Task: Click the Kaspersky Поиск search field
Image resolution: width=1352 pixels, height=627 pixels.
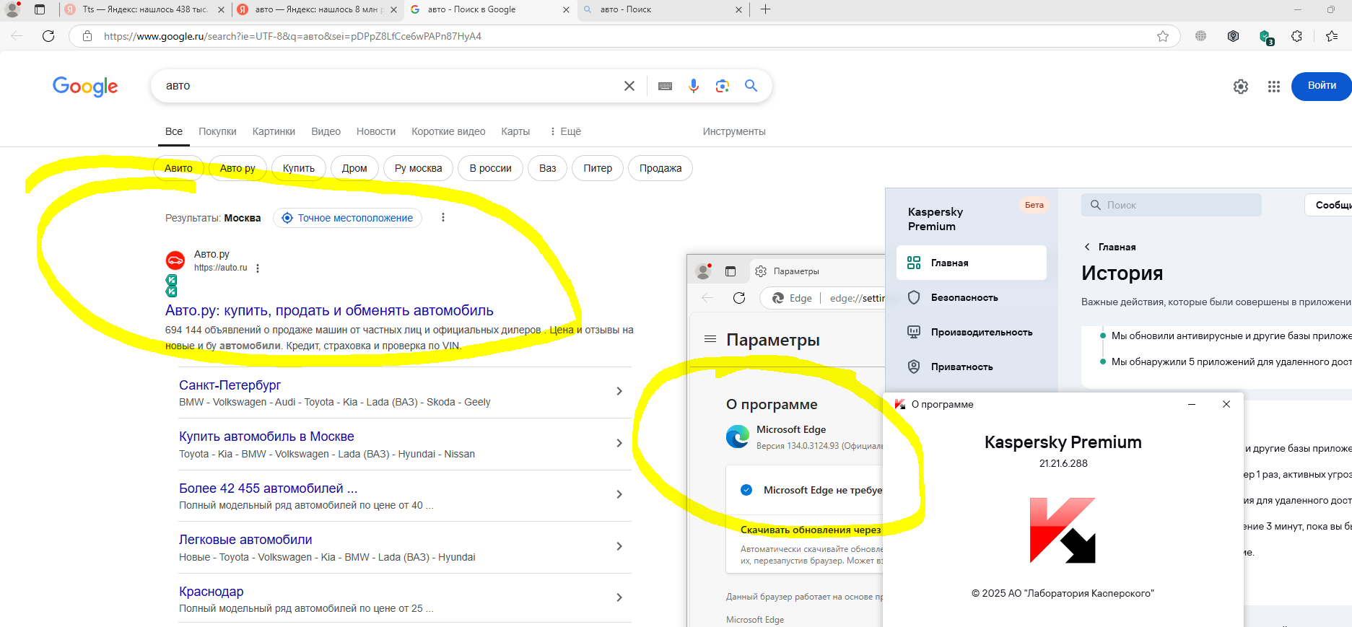Action: pyautogui.click(x=1172, y=205)
